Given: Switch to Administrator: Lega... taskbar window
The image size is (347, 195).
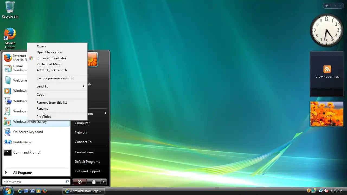Looking at the screenshot, I should (84, 191).
